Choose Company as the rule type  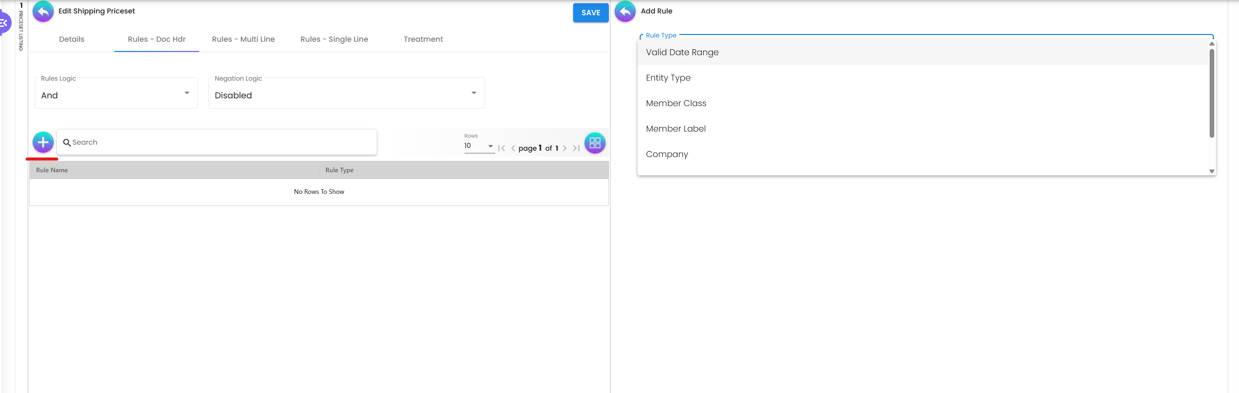point(667,154)
